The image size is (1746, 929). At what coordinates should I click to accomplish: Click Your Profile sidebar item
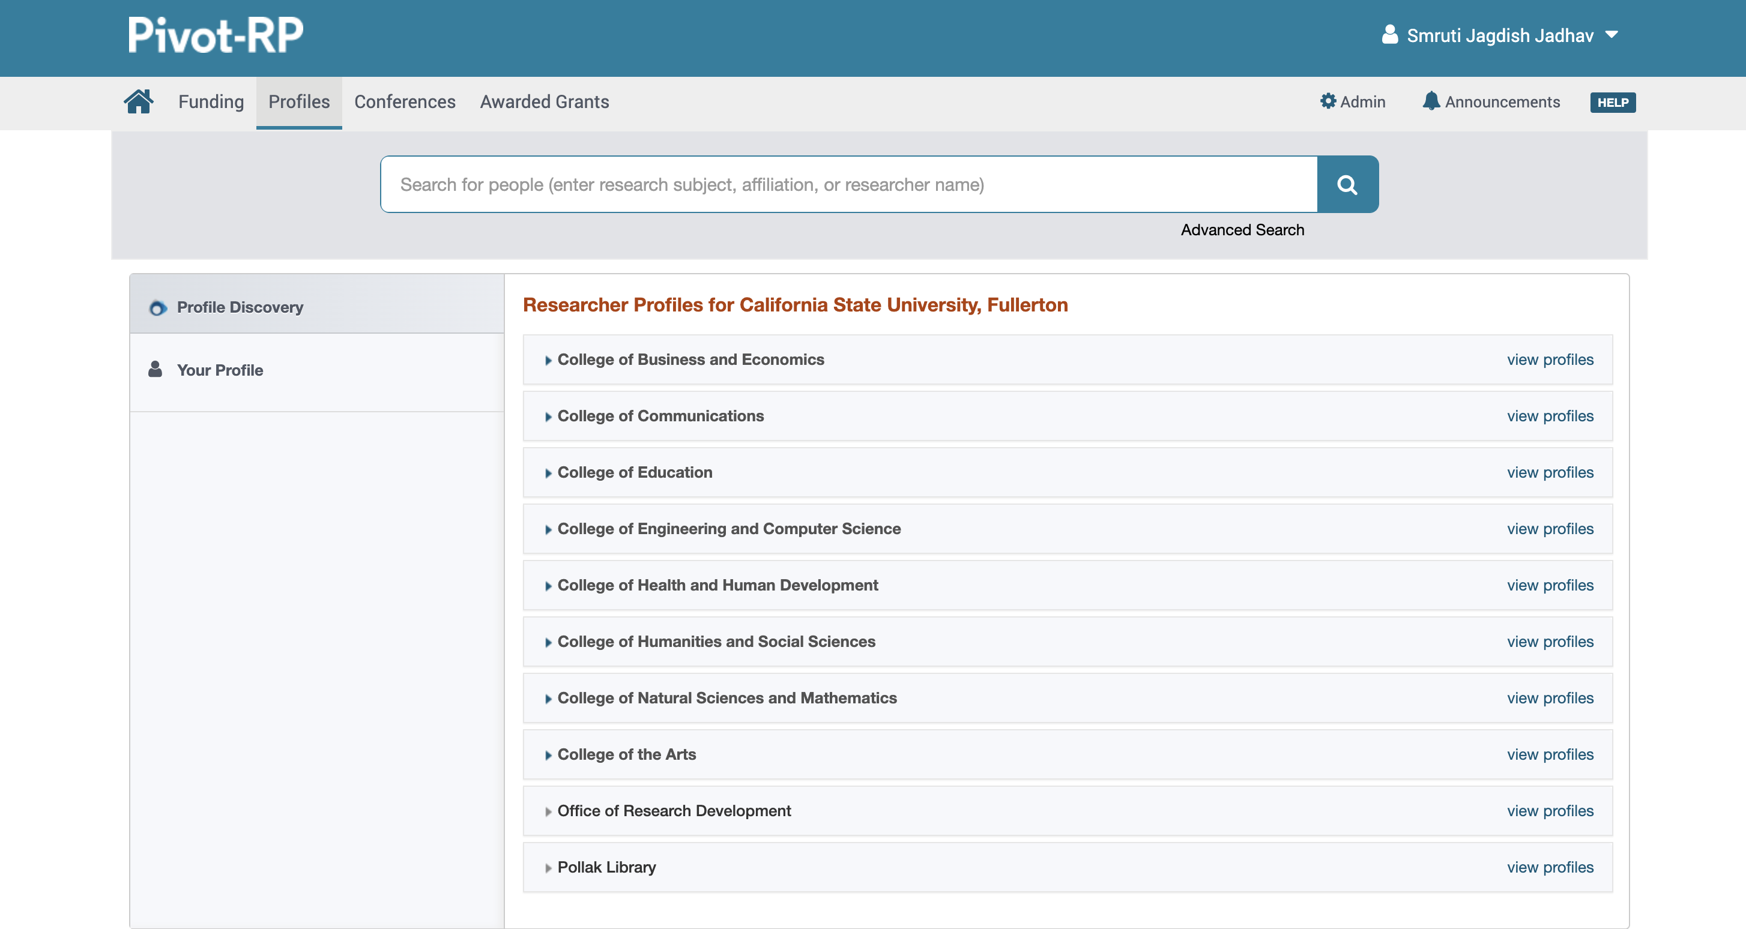coord(220,368)
